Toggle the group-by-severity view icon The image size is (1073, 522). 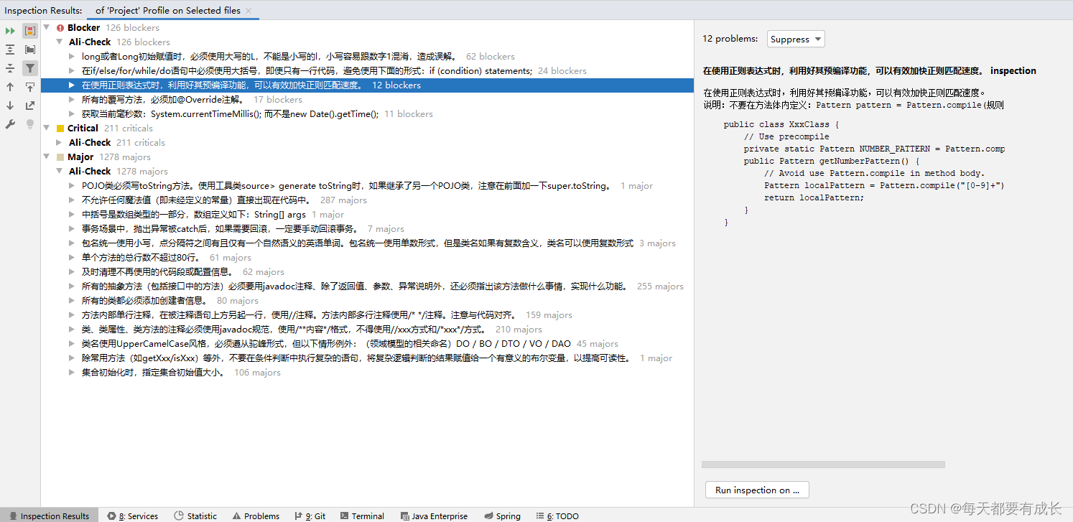[x=29, y=30]
